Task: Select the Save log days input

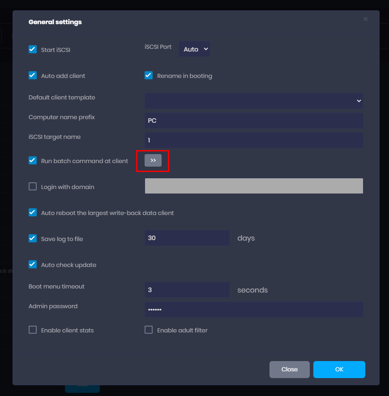Action: [187, 238]
